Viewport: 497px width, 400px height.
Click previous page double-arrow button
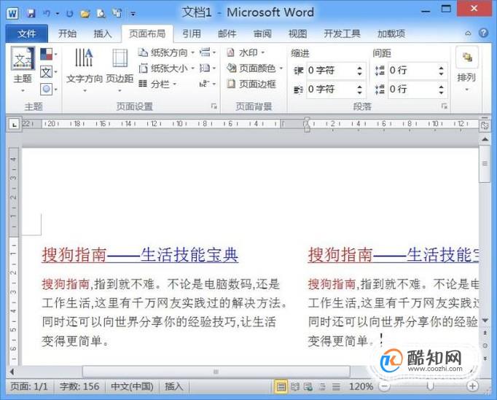(485, 333)
